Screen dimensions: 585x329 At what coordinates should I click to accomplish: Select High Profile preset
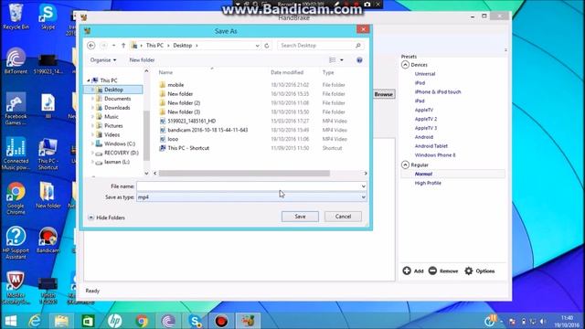(x=428, y=183)
